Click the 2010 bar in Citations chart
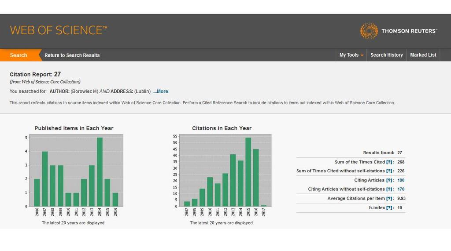The height and width of the screenshot is (251, 451). [x=210, y=192]
